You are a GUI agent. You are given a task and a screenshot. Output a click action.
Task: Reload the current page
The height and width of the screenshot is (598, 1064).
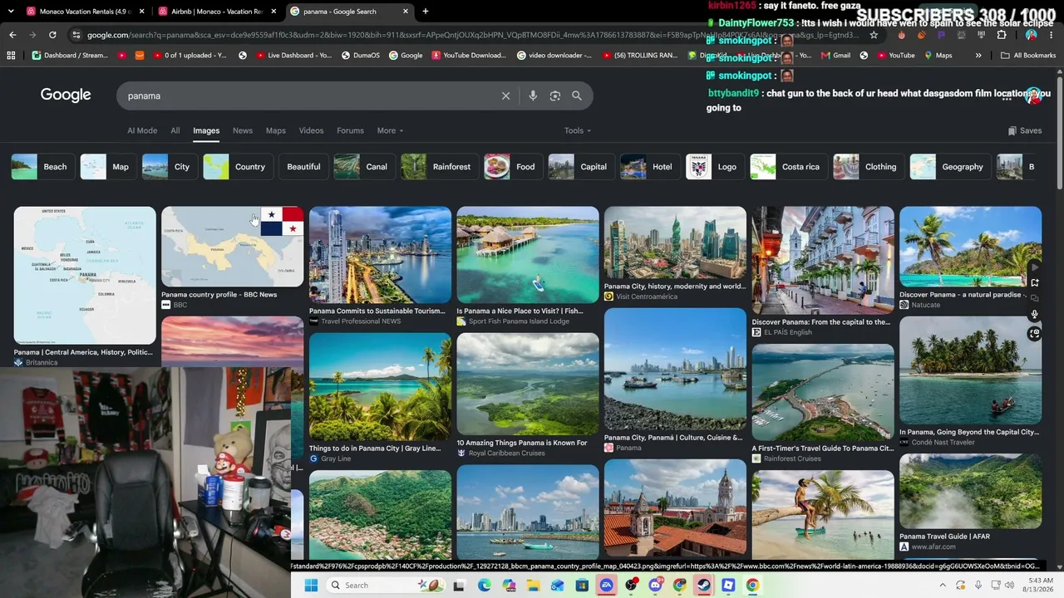point(52,35)
